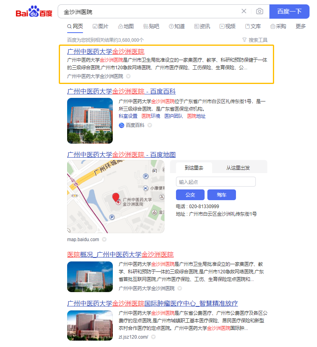The width and height of the screenshot is (317, 347).
Task: Expand dropdown arrow beside first result source
Action: coord(128,76)
